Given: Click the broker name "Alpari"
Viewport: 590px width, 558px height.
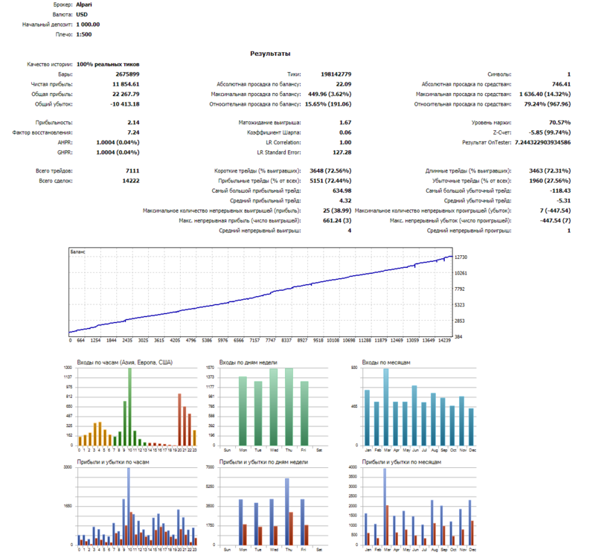Looking at the screenshot, I should [x=83, y=4].
